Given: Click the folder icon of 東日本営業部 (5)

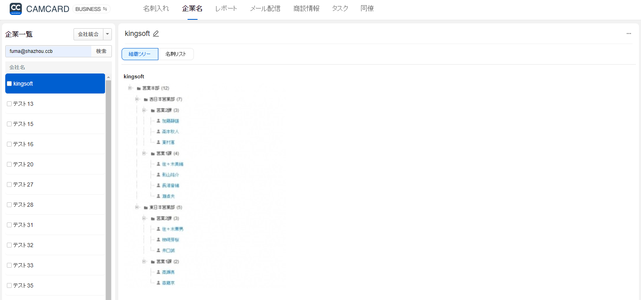Looking at the screenshot, I should (146, 208).
